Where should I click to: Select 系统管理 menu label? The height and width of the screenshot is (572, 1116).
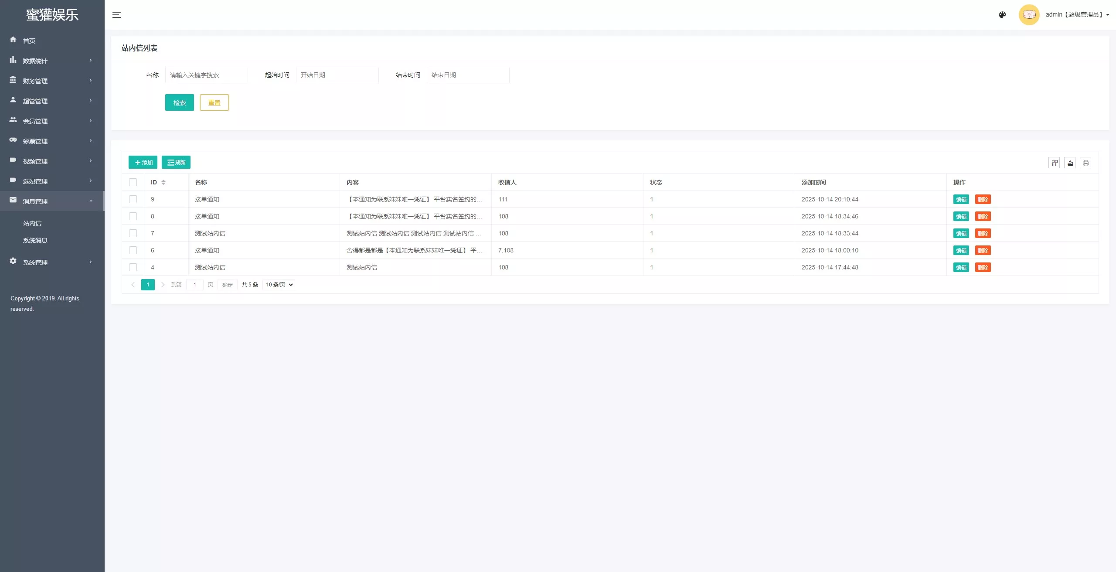[35, 262]
